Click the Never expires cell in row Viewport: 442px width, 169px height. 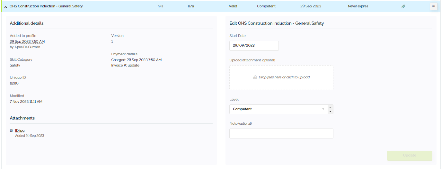tap(358, 6)
